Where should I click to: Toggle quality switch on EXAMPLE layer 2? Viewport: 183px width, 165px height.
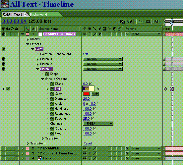coord(95,148)
